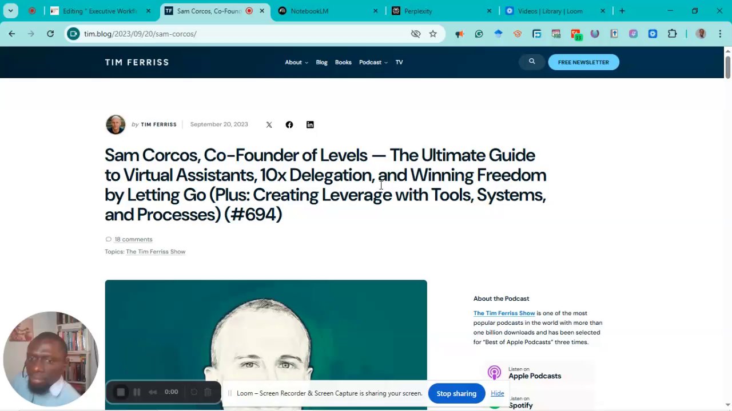The image size is (732, 411).
Task: Open the megaphone extension icon
Action: [x=460, y=34]
